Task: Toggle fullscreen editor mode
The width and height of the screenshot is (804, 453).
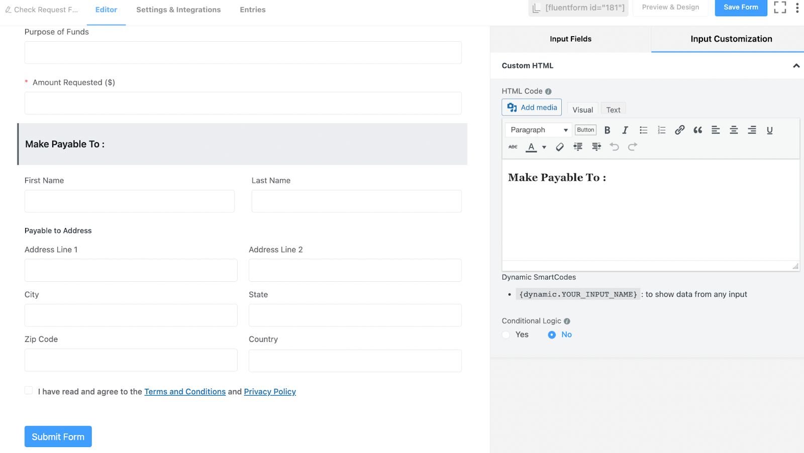Action: (780, 7)
